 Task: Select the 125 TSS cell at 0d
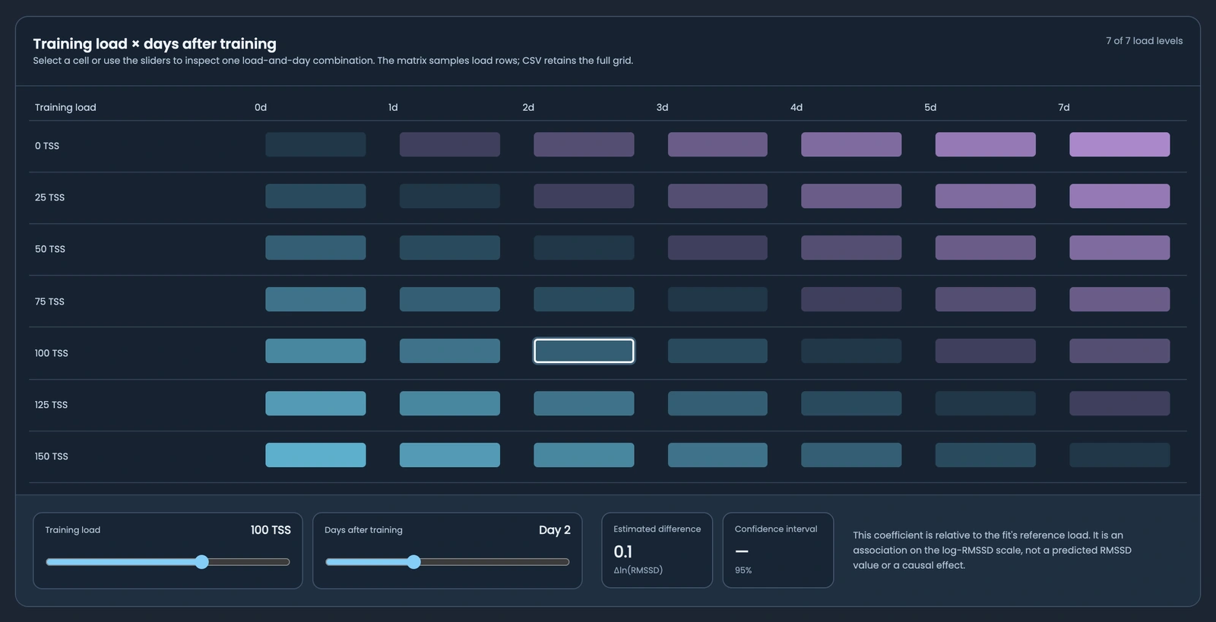315,403
